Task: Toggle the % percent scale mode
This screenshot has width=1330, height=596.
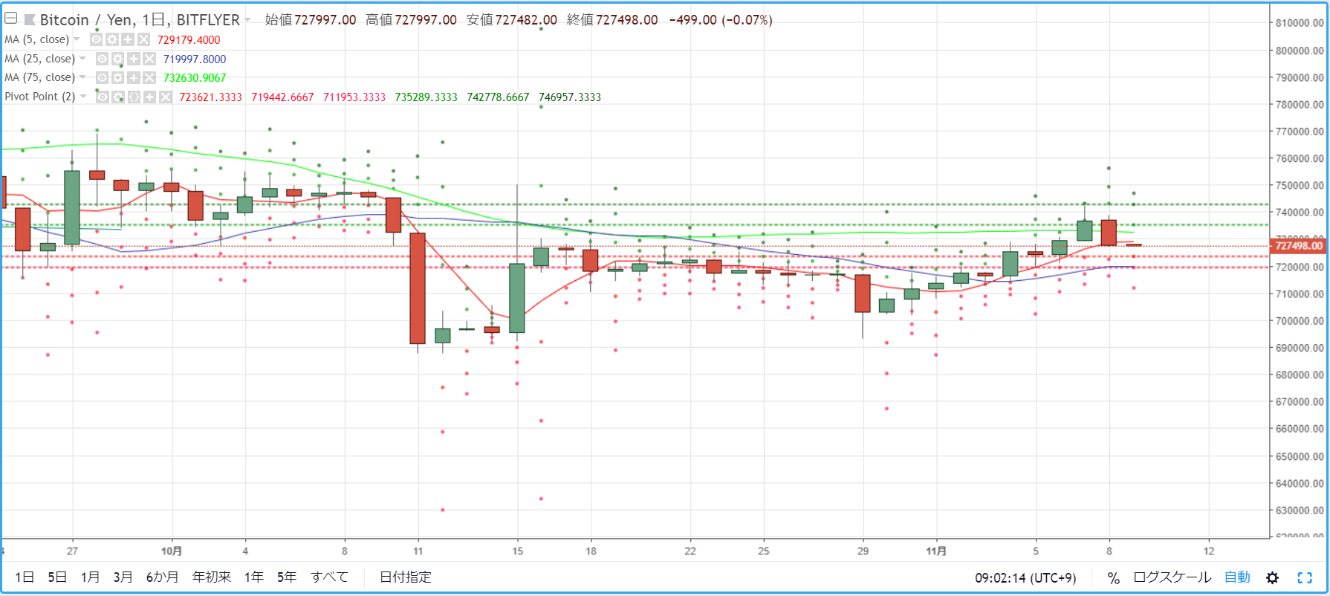Action: pos(1113,577)
